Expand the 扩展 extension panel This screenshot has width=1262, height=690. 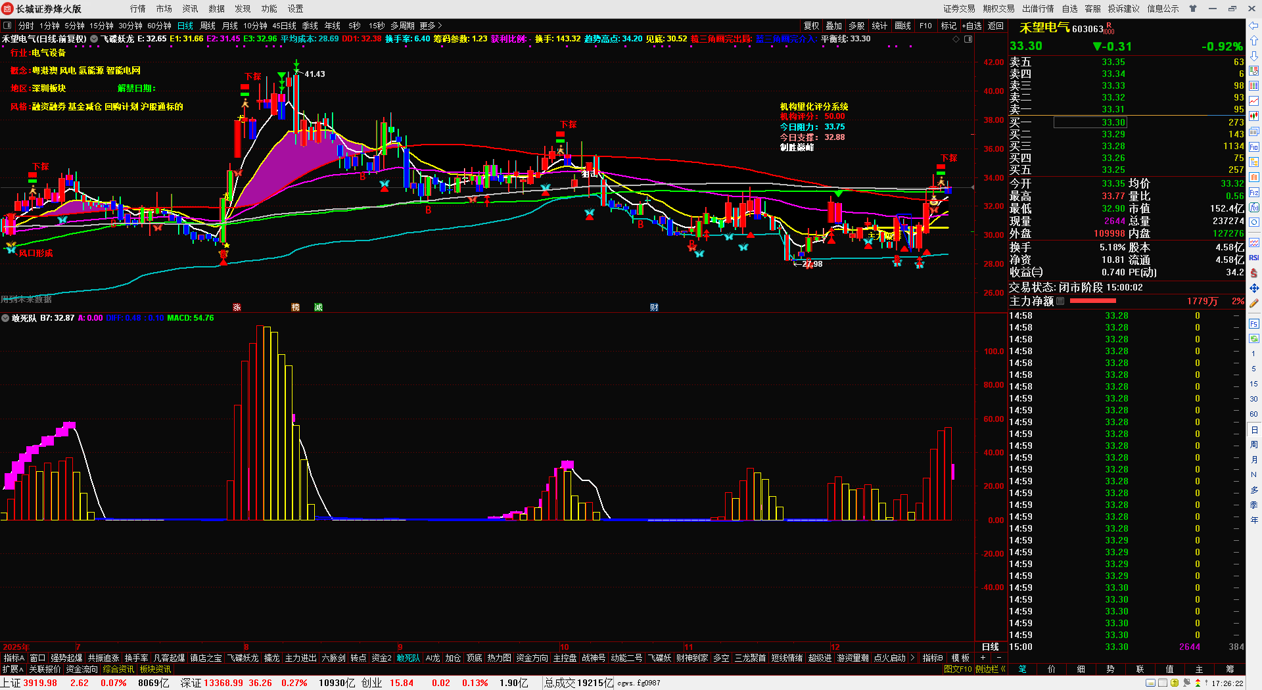tap(12, 669)
